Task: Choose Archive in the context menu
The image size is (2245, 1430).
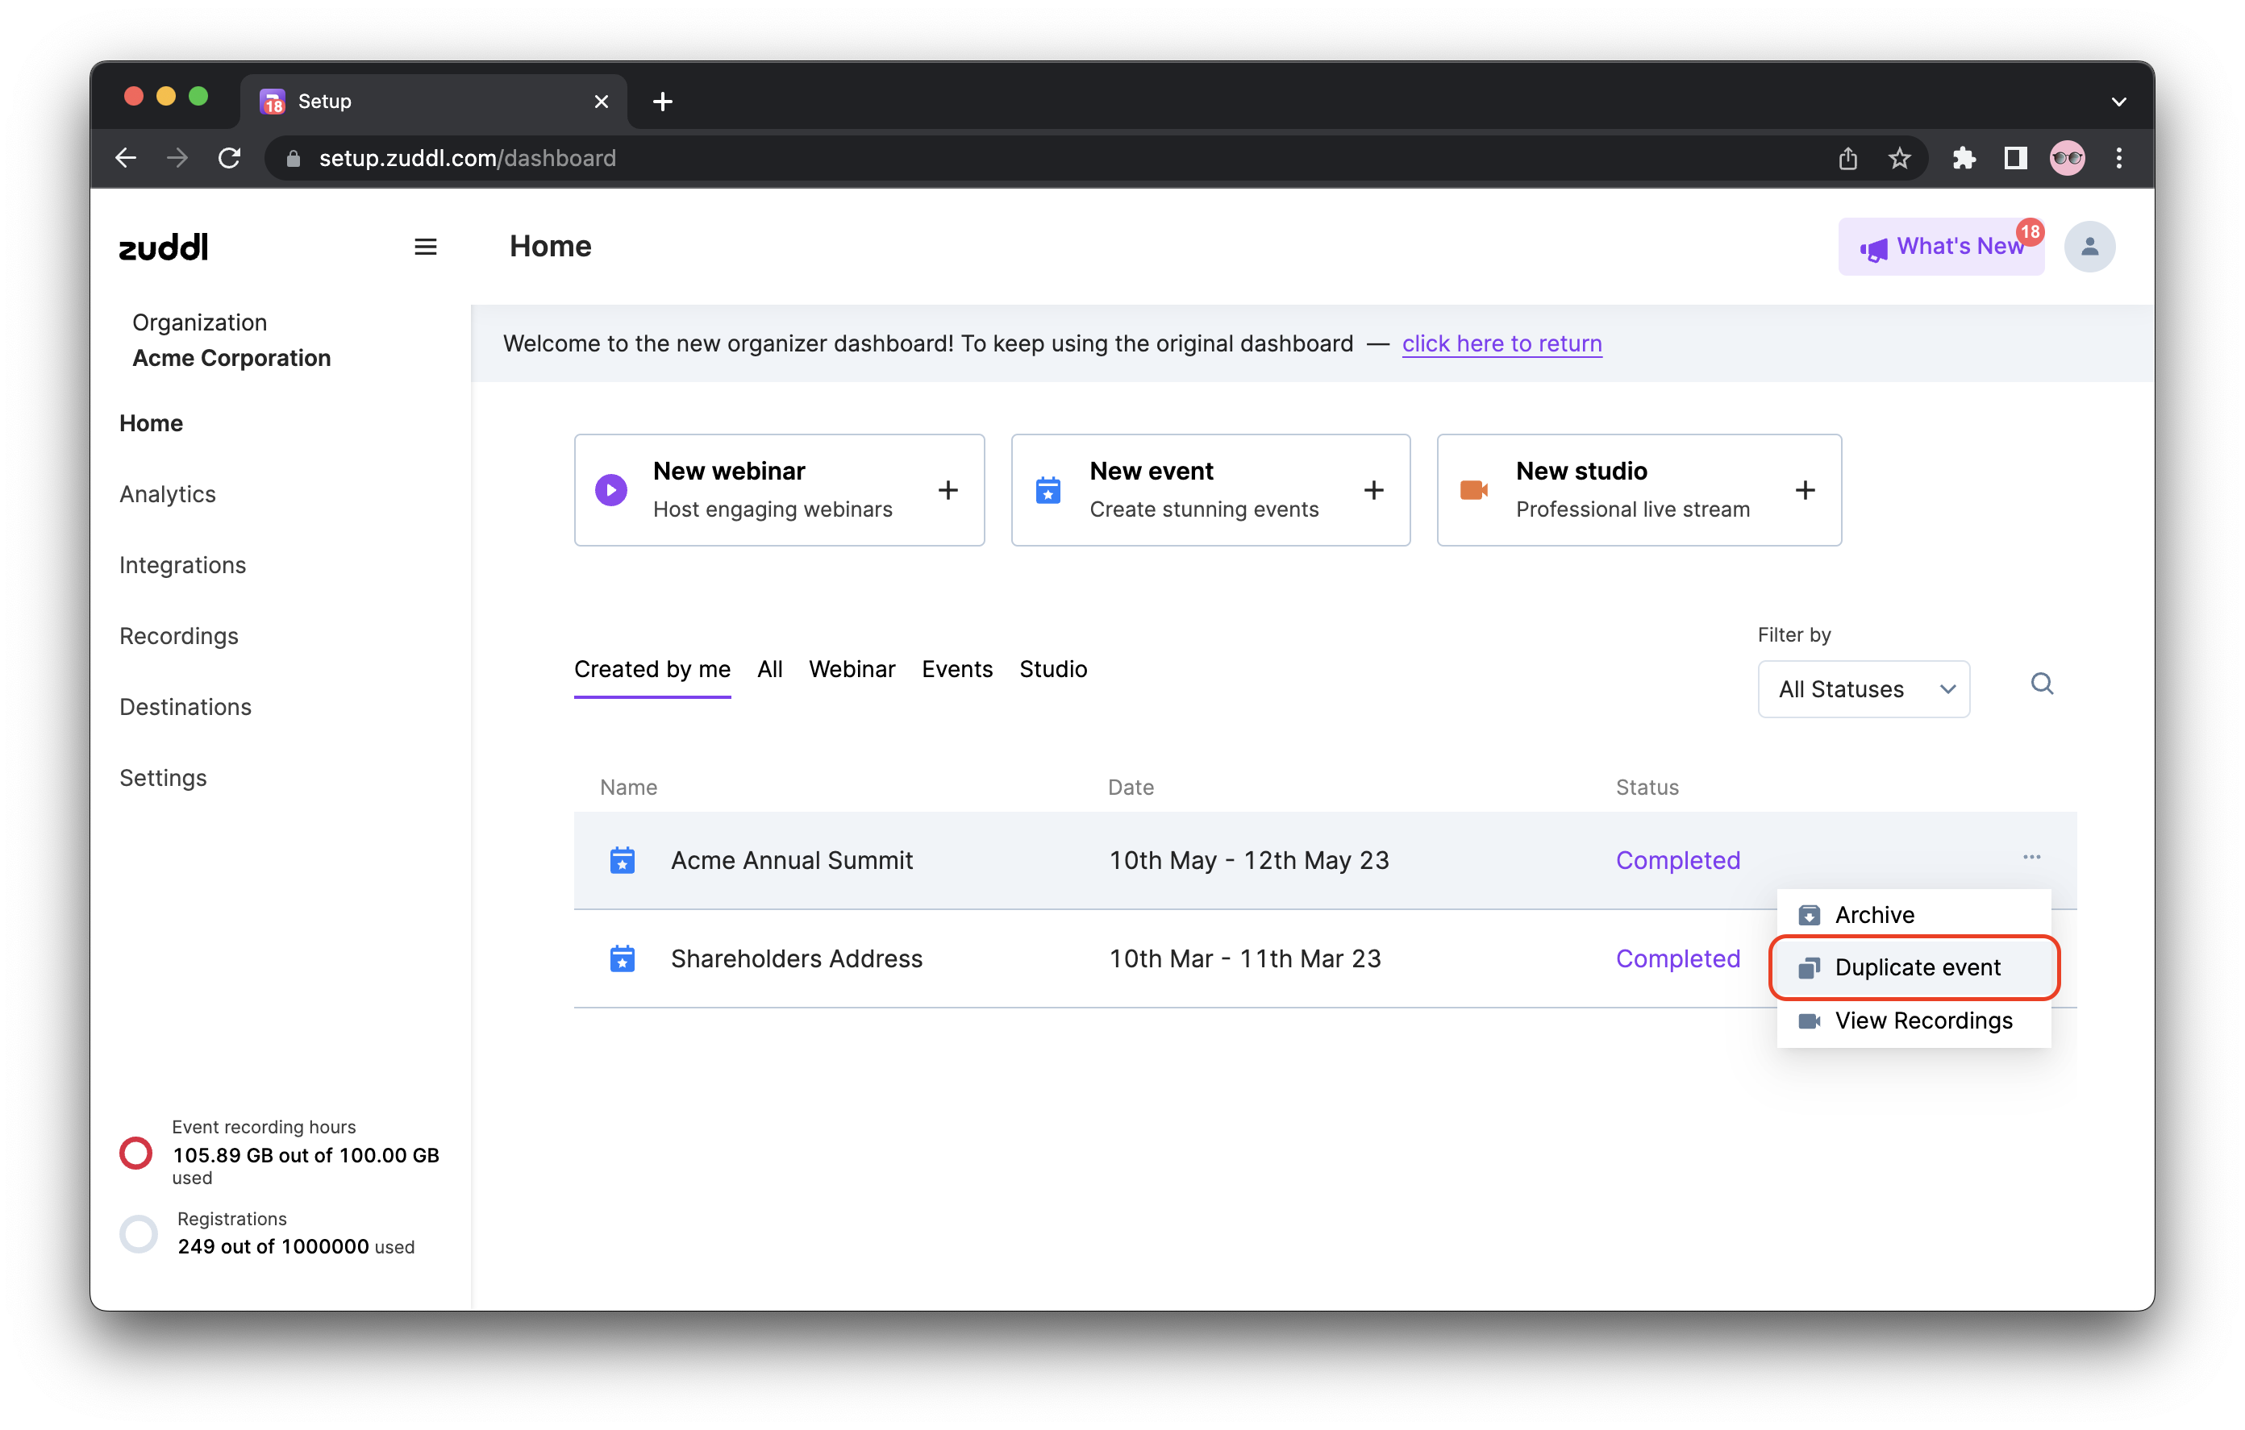Action: (1874, 916)
